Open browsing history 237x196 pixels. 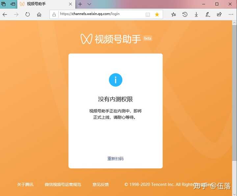(x=185, y=14)
